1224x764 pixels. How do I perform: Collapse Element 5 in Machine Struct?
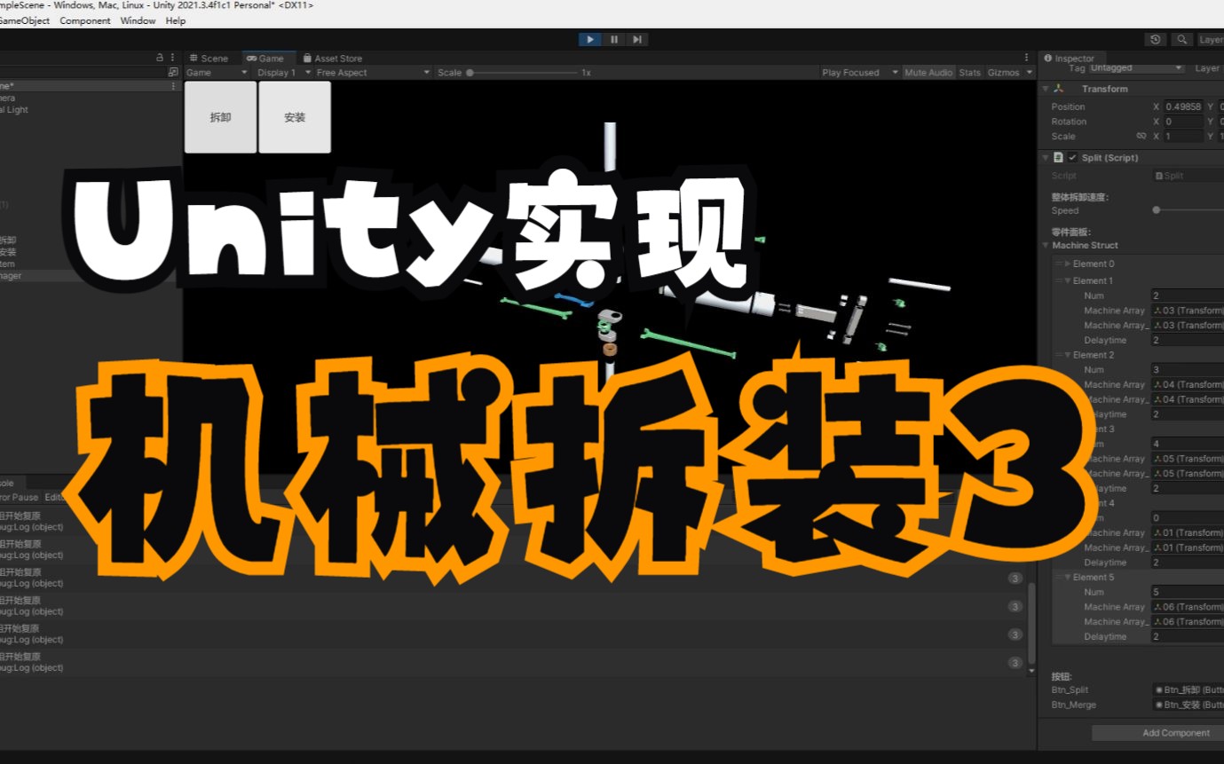click(1068, 577)
